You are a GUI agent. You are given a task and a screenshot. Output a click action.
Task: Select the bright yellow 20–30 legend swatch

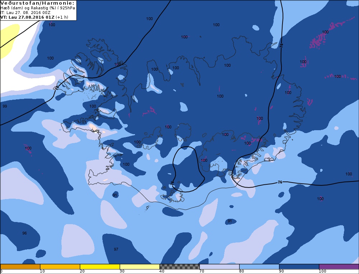click(100, 267)
